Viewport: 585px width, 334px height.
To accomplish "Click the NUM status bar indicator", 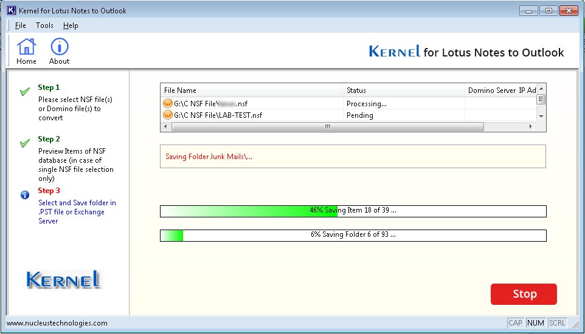I will pyautogui.click(x=535, y=323).
